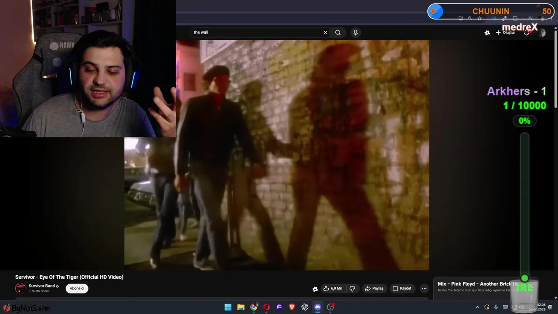Save the video with Kaydet
This screenshot has width=558, height=314.
coord(402,288)
